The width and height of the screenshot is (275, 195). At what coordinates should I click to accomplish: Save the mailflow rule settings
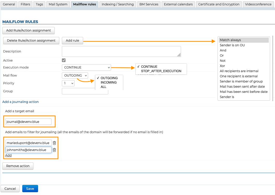30,189
